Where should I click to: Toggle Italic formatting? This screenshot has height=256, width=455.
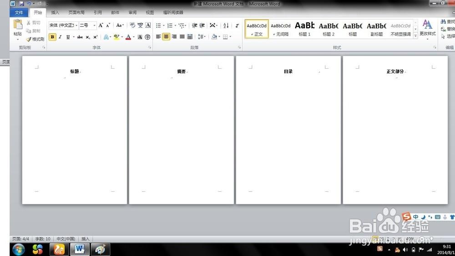coord(60,37)
